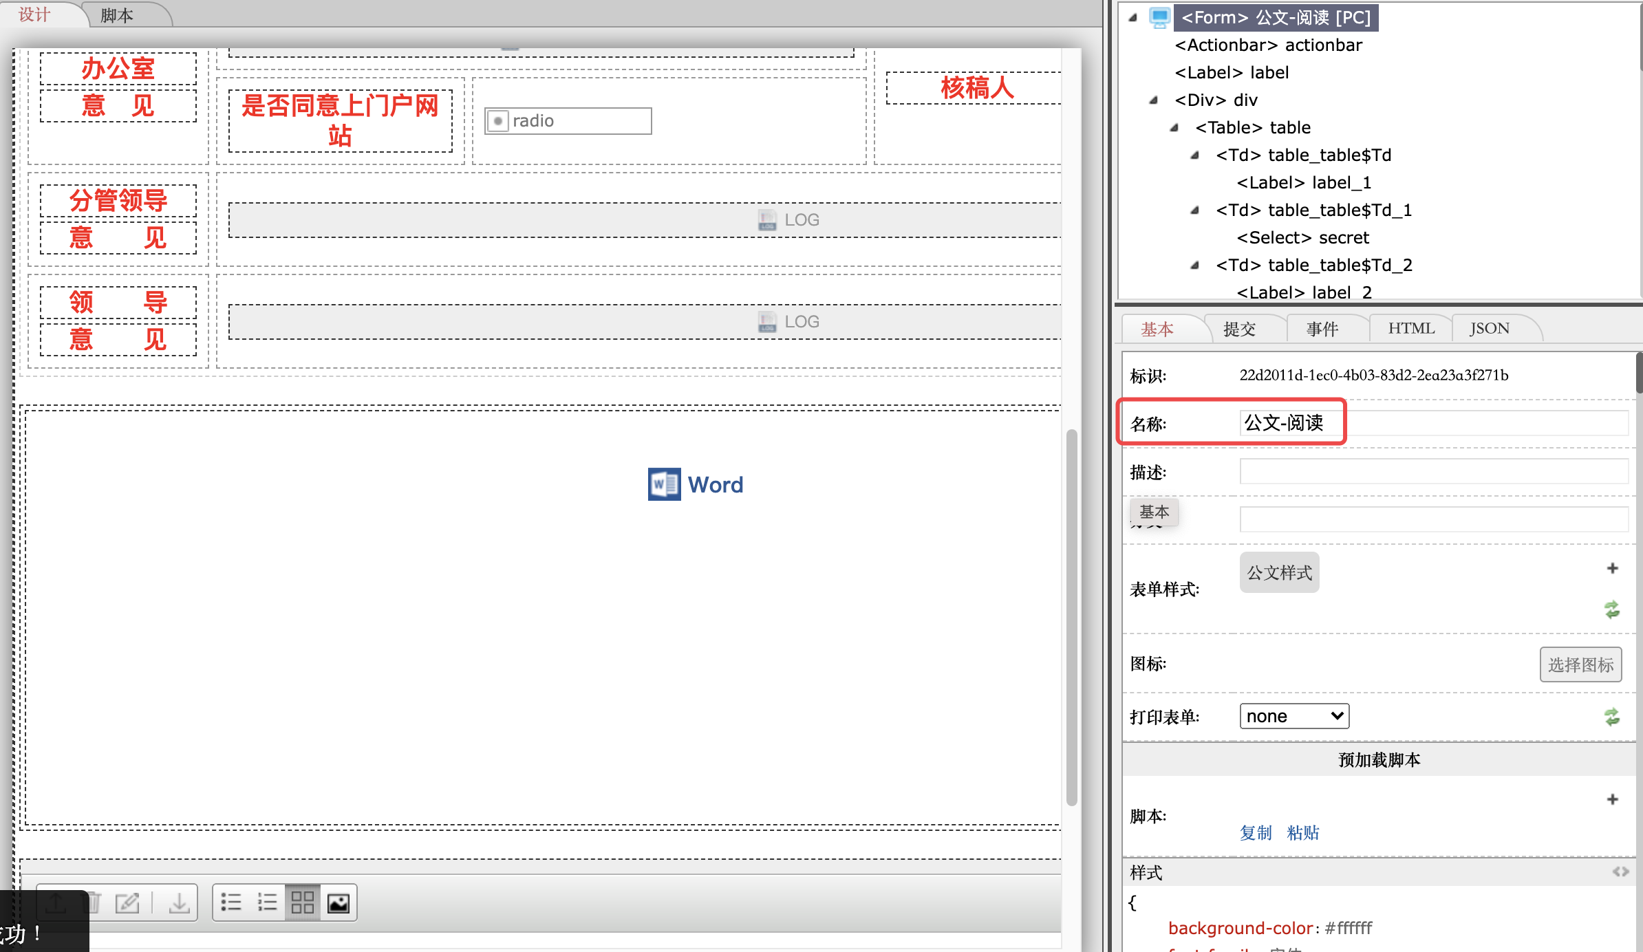Select the <Select> secret tree item
The height and width of the screenshot is (952, 1643).
click(x=1302, y=238)
